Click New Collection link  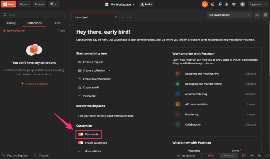point(14,31)
